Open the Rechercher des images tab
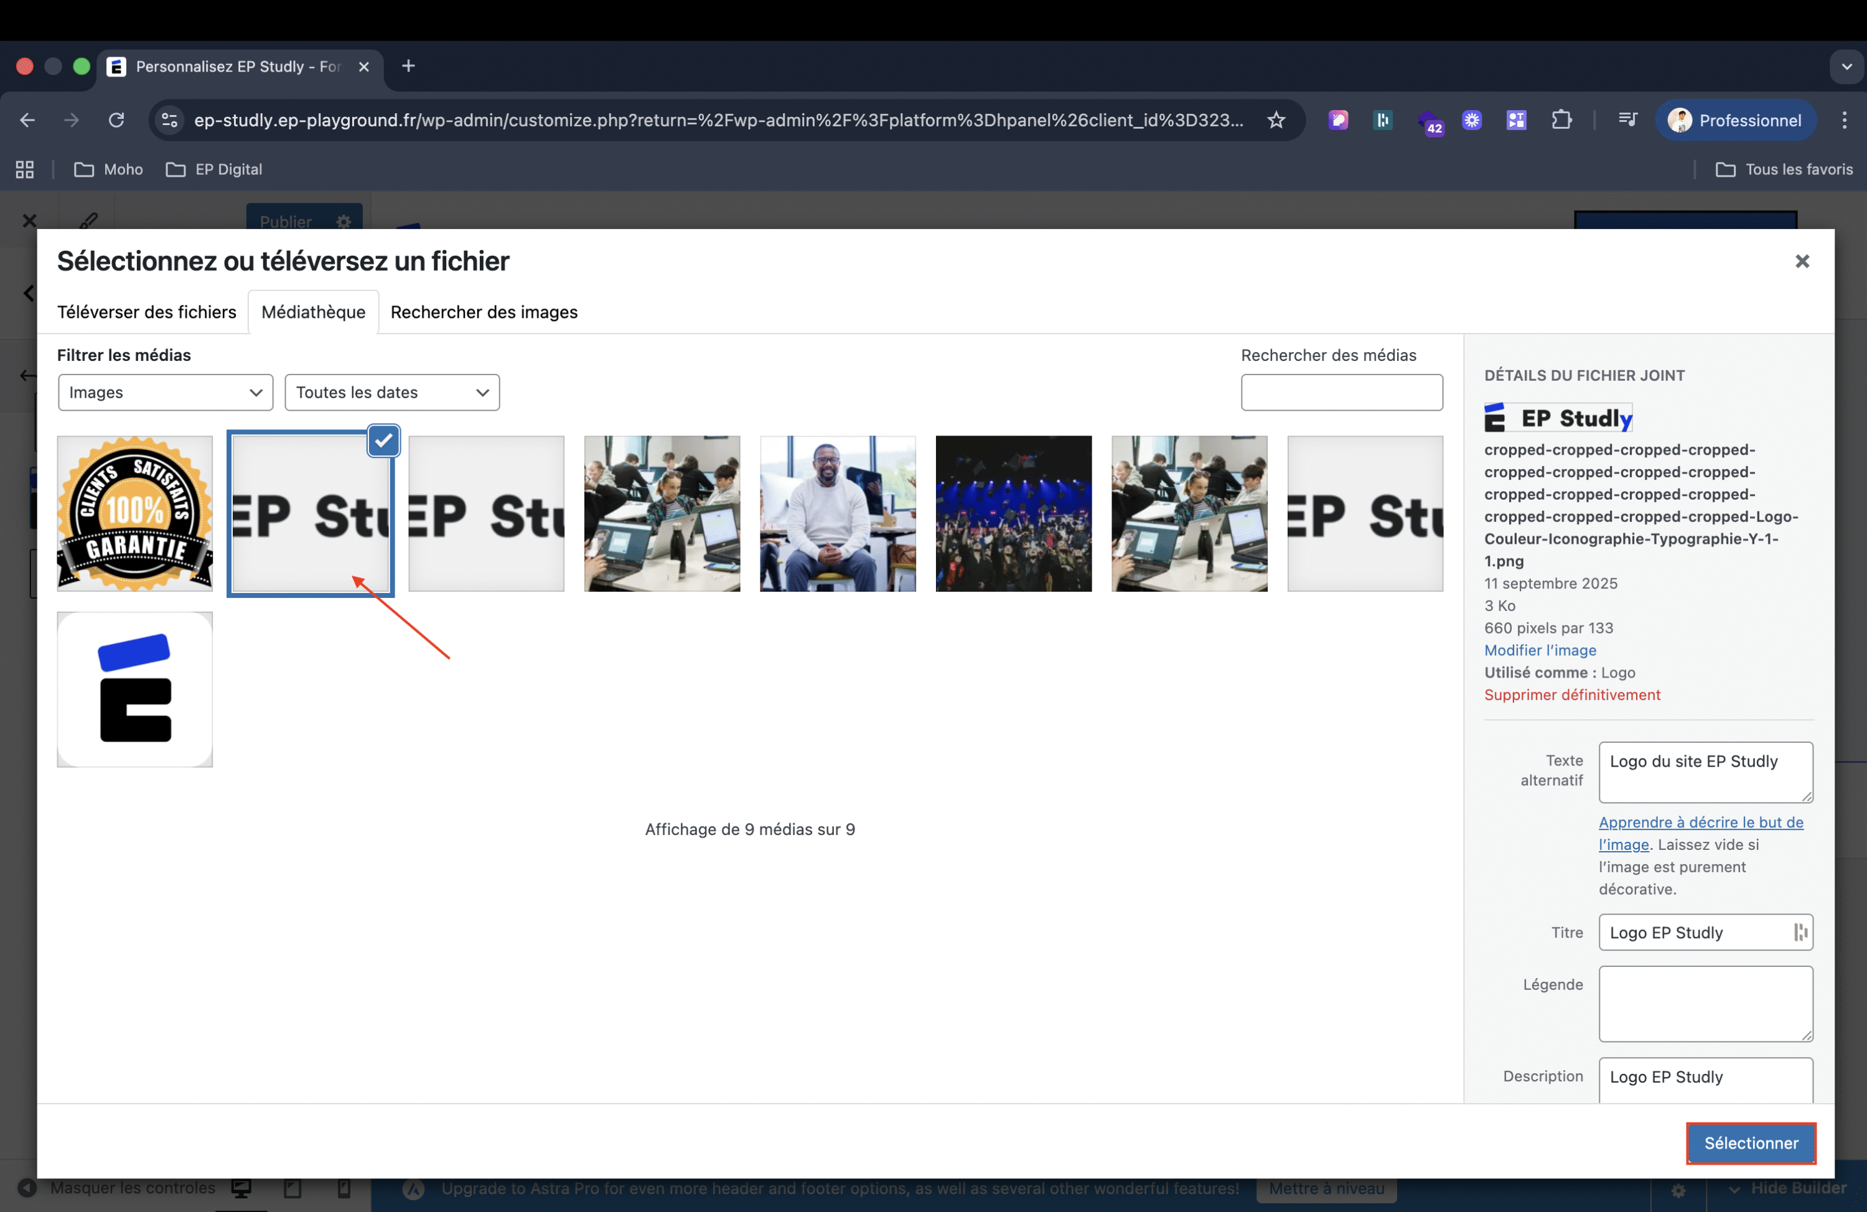This screenshot has width=1867, height=1212. [x=484, y=312]
